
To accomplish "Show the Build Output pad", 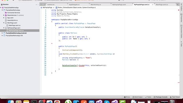I will coord(138,97).
